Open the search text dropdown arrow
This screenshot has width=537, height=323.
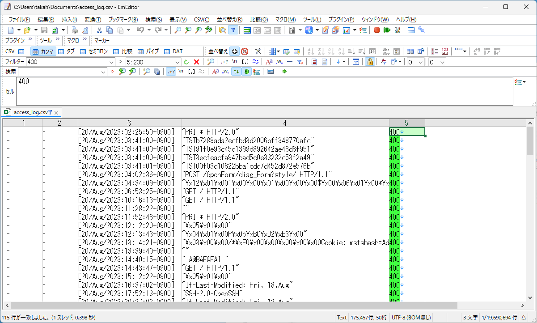(103, 72)
